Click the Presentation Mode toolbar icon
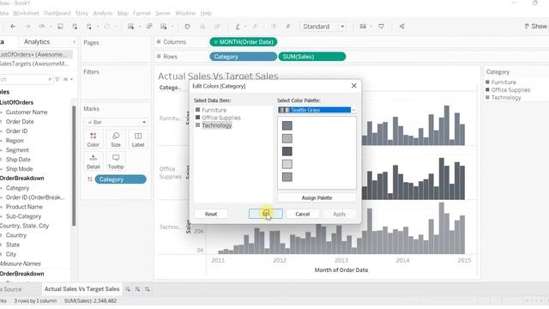Viewport: 549px width, 309px height. (381, 27)
